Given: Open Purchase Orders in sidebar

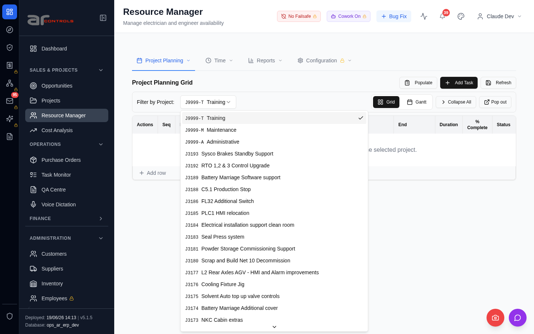Looking at the screenshot, I should (67, 160).
